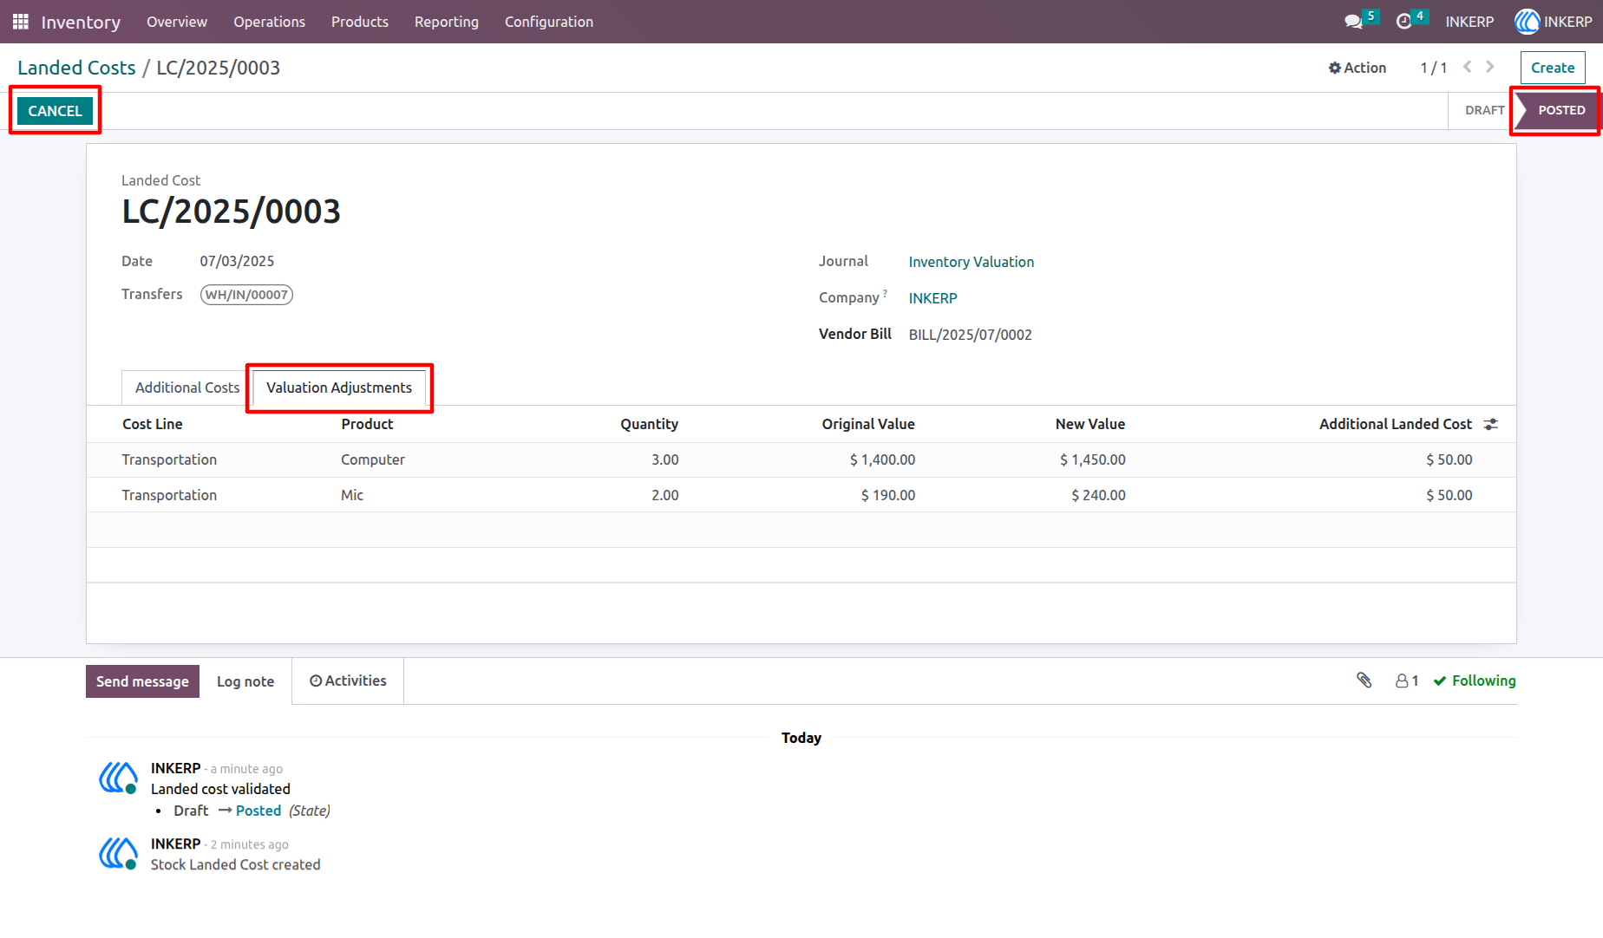Click the INKERP user avatar icon
1603x938 pixels.
click(x=1527, y=22)
